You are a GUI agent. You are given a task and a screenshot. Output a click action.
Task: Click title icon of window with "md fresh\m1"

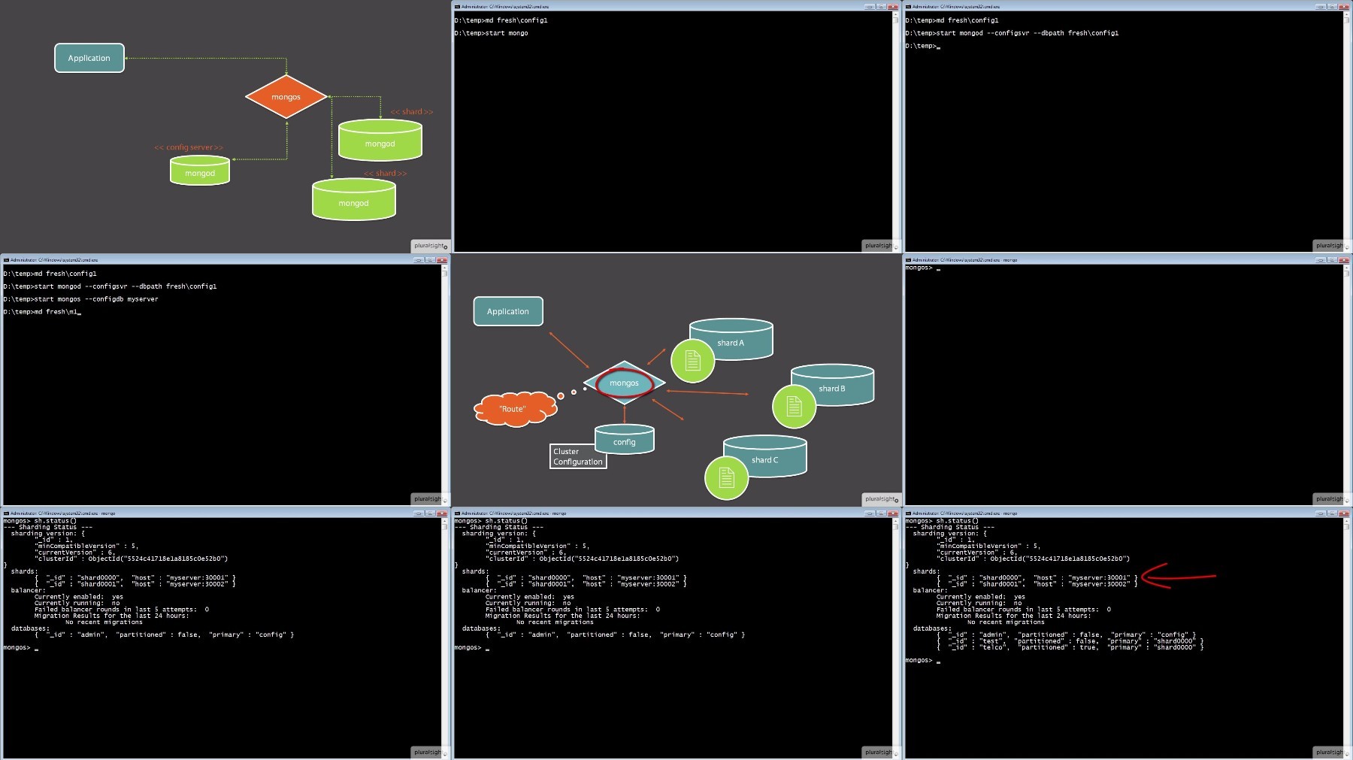coord(6,260)
